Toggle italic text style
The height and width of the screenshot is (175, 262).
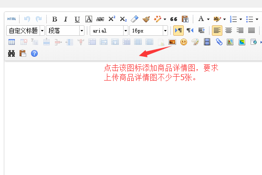(66, 19)
